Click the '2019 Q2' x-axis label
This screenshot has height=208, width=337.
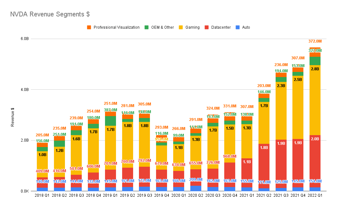point(127,195)
